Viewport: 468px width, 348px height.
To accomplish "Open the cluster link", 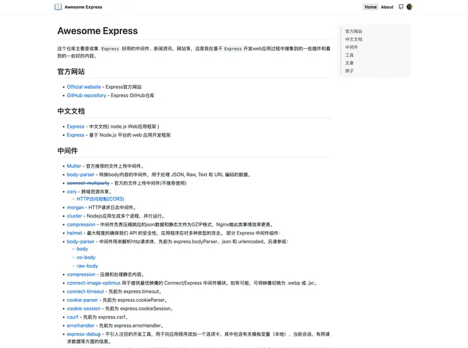I will click(x=74, y=216).
